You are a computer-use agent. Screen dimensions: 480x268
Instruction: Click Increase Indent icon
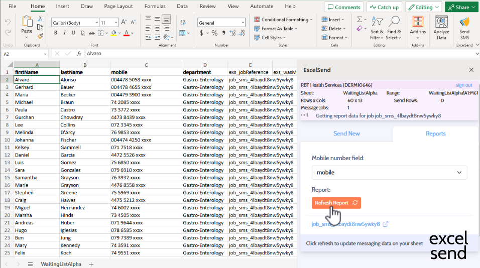[x=157, y=37]
